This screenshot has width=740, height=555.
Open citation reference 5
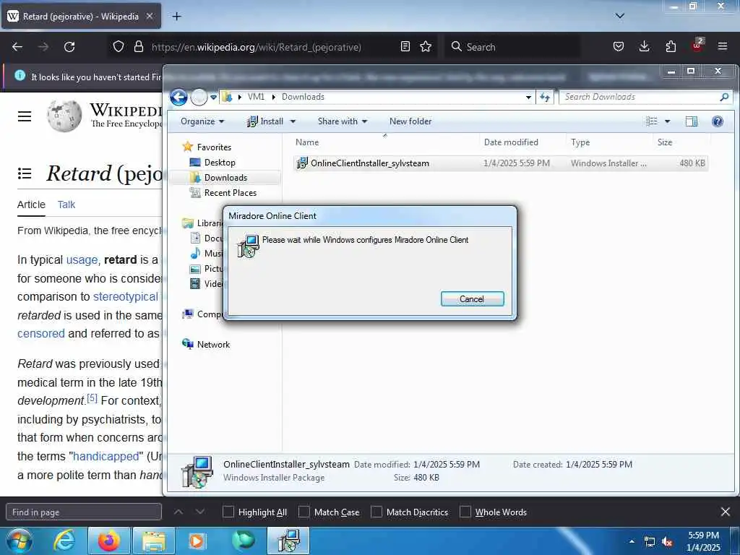92,398
